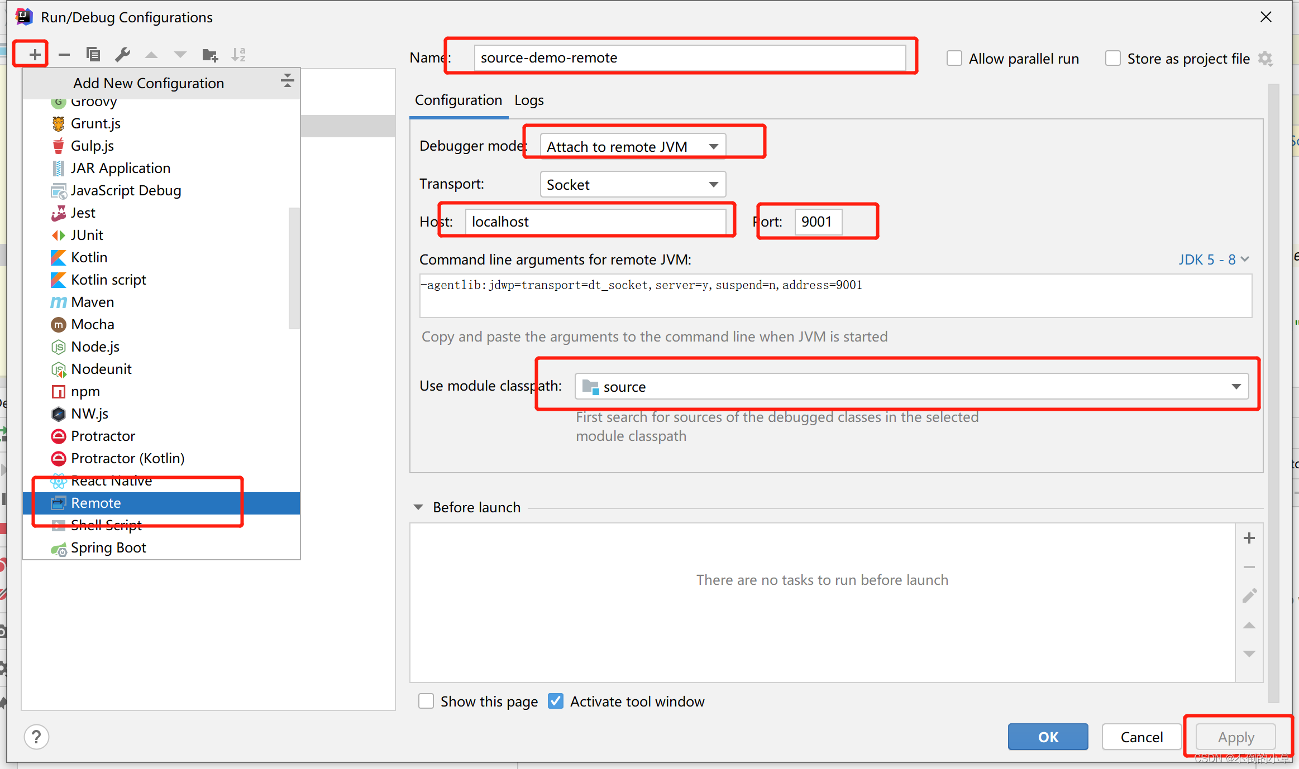Open Edit Templates wrench icon
The width and height of the screenshot is (1299, 769).
122,55
